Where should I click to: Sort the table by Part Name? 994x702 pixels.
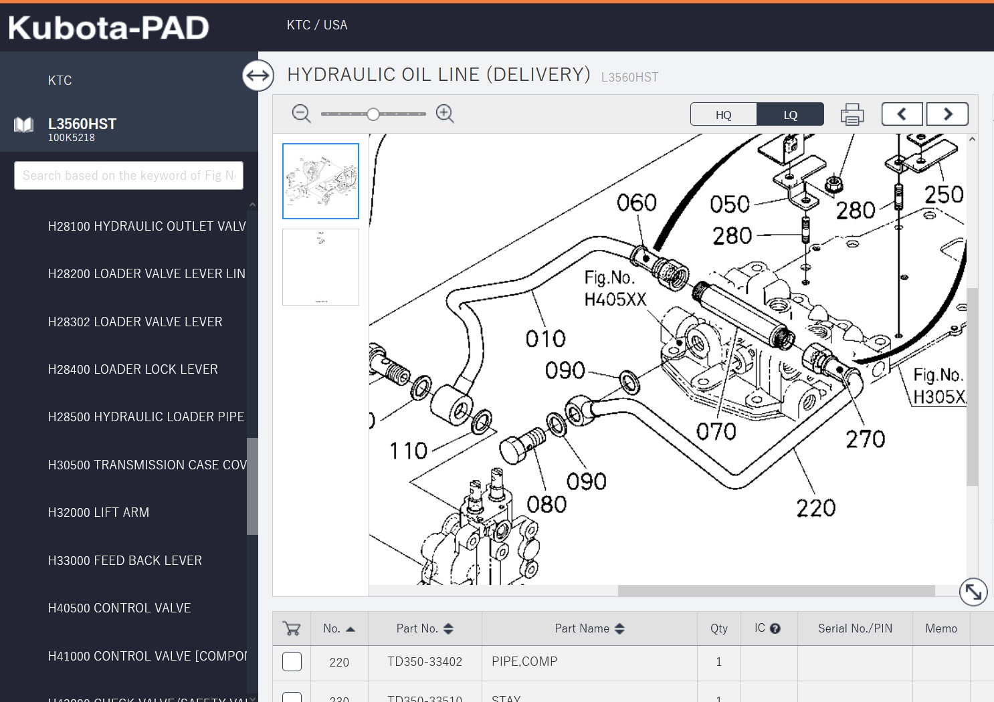click(589, 628)
